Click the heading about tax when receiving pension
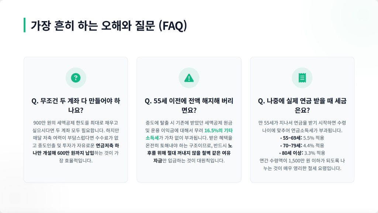378x213 pixels. (x=302, y=105)
